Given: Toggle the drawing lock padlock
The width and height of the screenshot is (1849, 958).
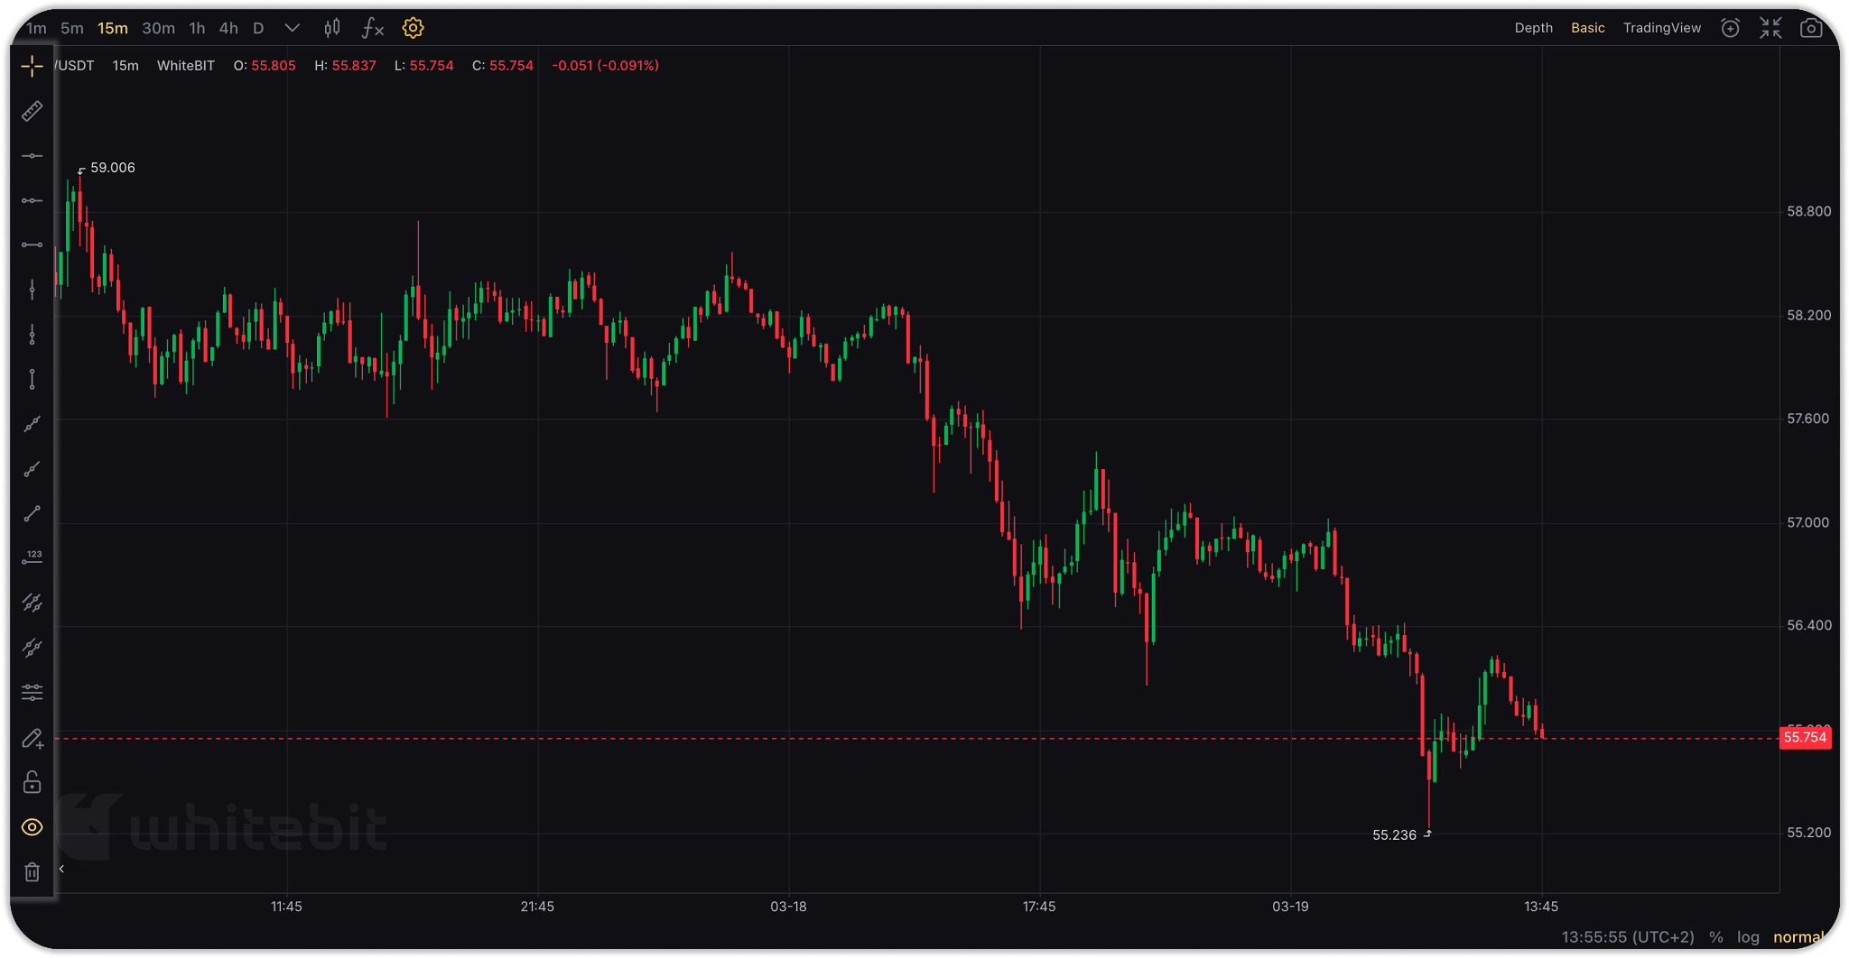Looking at the screenshot, I should coord(32,782).
